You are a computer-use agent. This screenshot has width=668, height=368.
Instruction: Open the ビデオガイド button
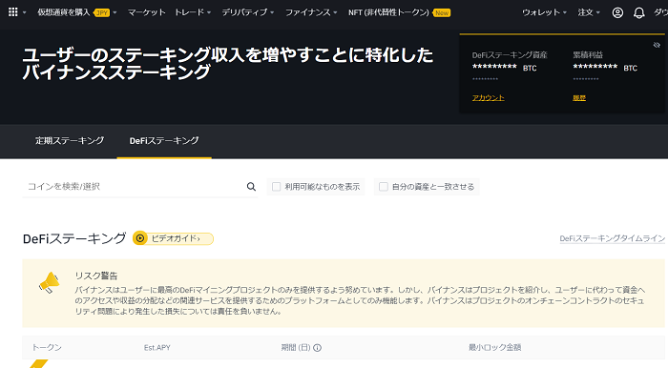click(x=173, y=238)
